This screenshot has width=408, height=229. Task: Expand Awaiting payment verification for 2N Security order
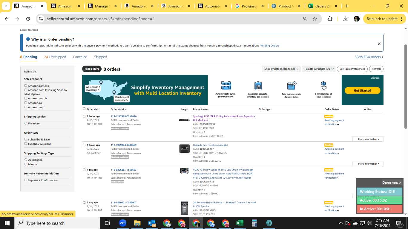[338, 211]
